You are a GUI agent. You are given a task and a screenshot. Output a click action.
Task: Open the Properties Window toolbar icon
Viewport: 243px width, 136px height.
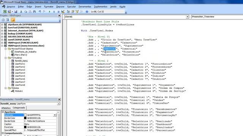[x=73, y=12]
